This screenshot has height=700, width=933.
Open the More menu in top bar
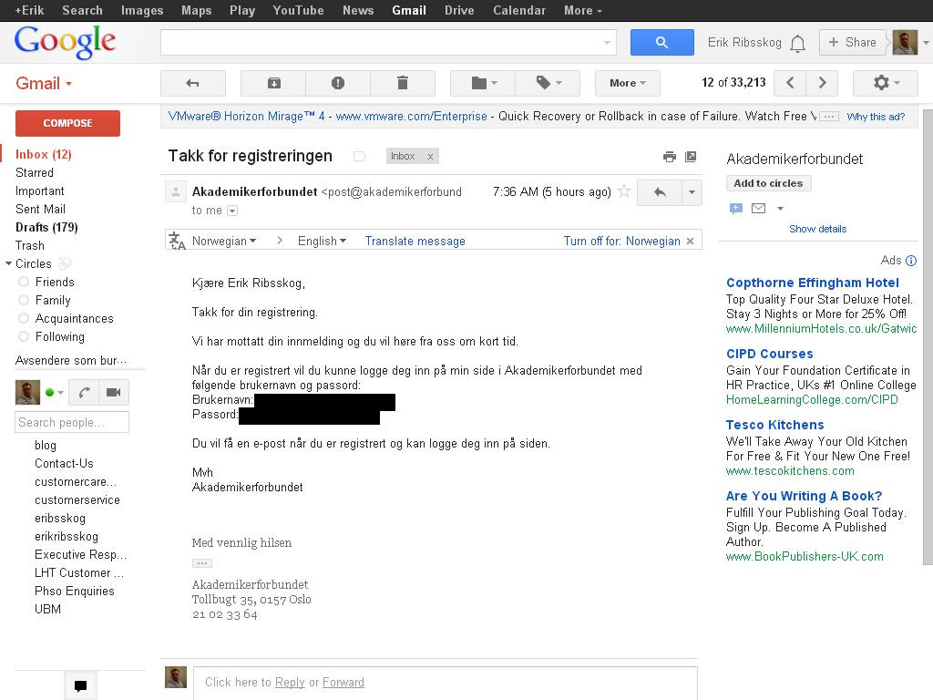click(x=582, y=10)
